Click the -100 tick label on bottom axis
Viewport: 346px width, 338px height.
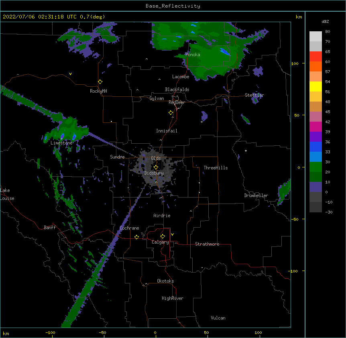point(50,332)
